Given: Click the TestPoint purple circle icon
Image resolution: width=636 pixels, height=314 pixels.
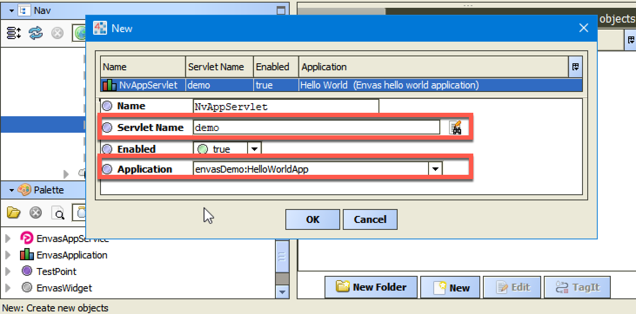Looking at the screenshot, I should coord(27,271).
